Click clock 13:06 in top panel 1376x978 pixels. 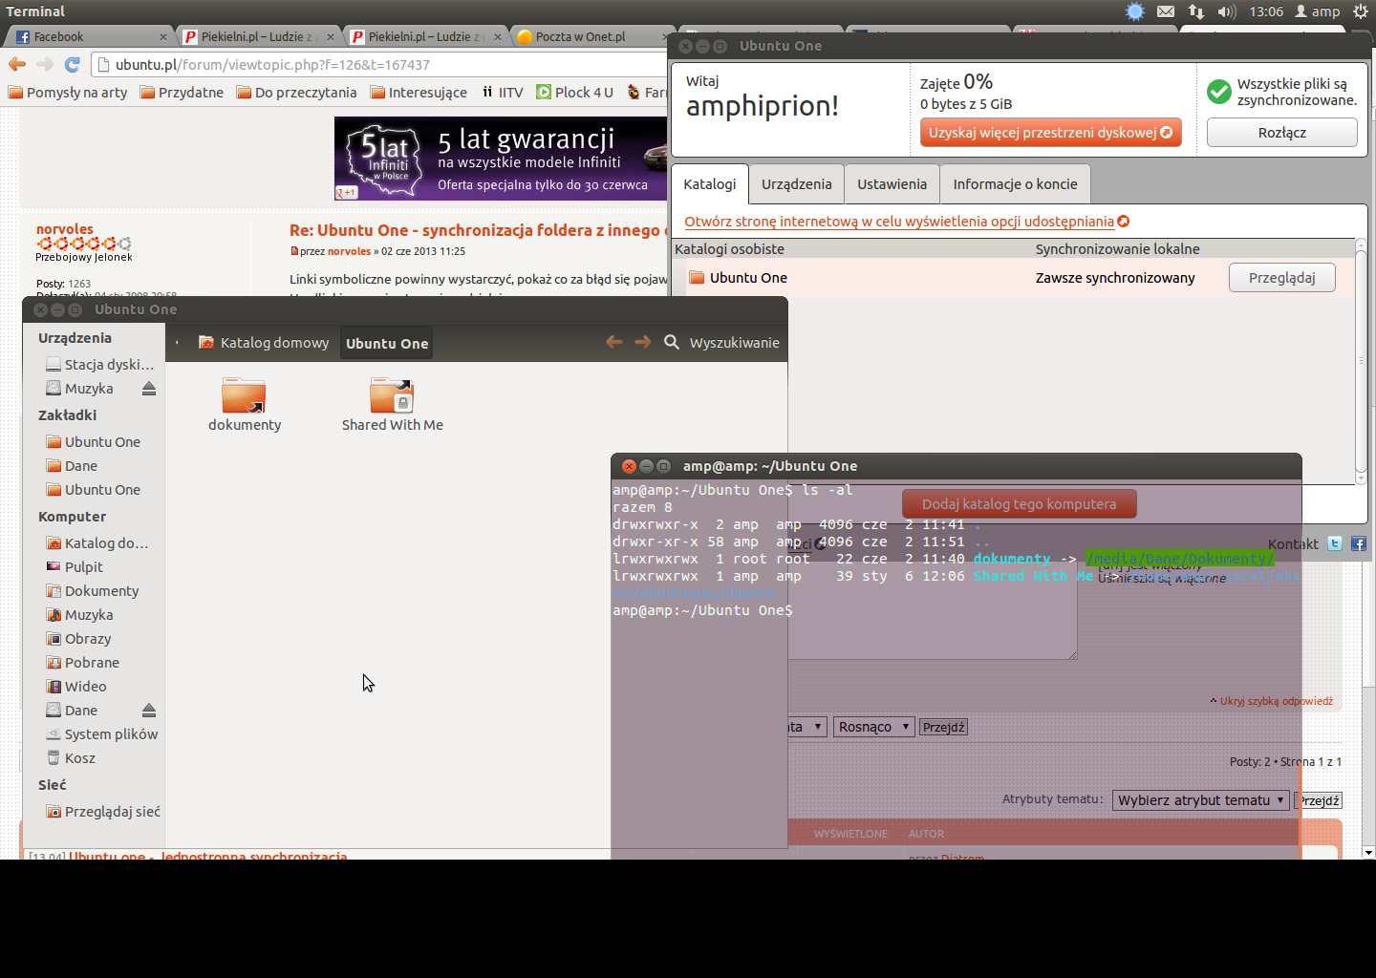[x=1266, y=11]
